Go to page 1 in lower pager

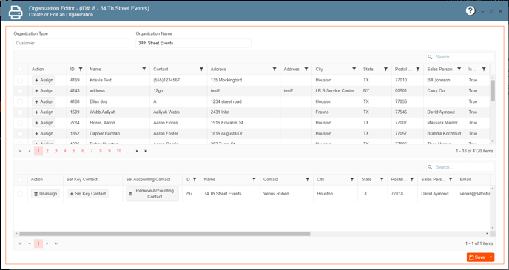(38, 243)
